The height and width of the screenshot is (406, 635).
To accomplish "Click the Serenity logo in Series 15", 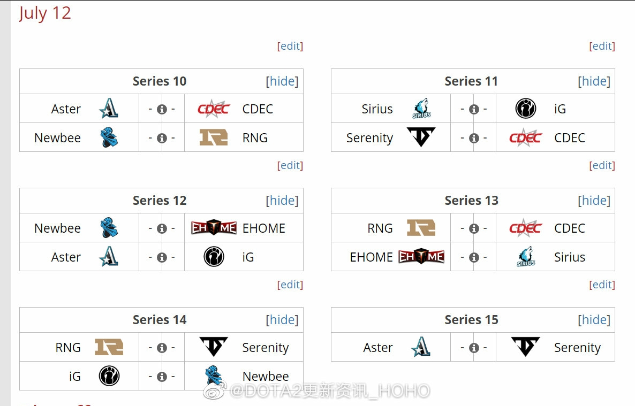I will [x=525, y=347].
